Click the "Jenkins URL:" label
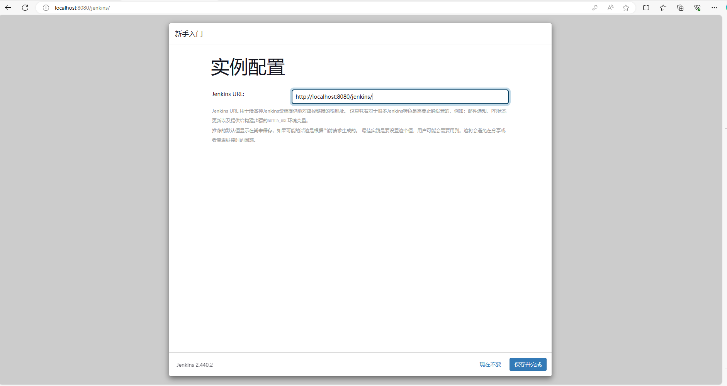 (228, 94)
